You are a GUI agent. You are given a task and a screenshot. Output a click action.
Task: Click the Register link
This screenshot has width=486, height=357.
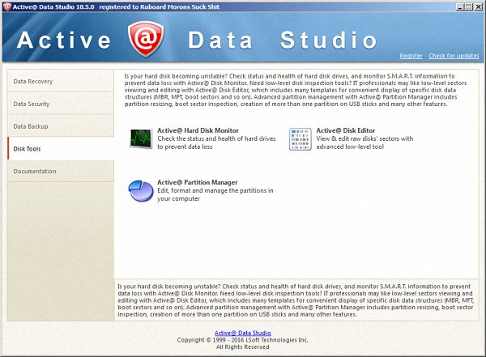411,56
